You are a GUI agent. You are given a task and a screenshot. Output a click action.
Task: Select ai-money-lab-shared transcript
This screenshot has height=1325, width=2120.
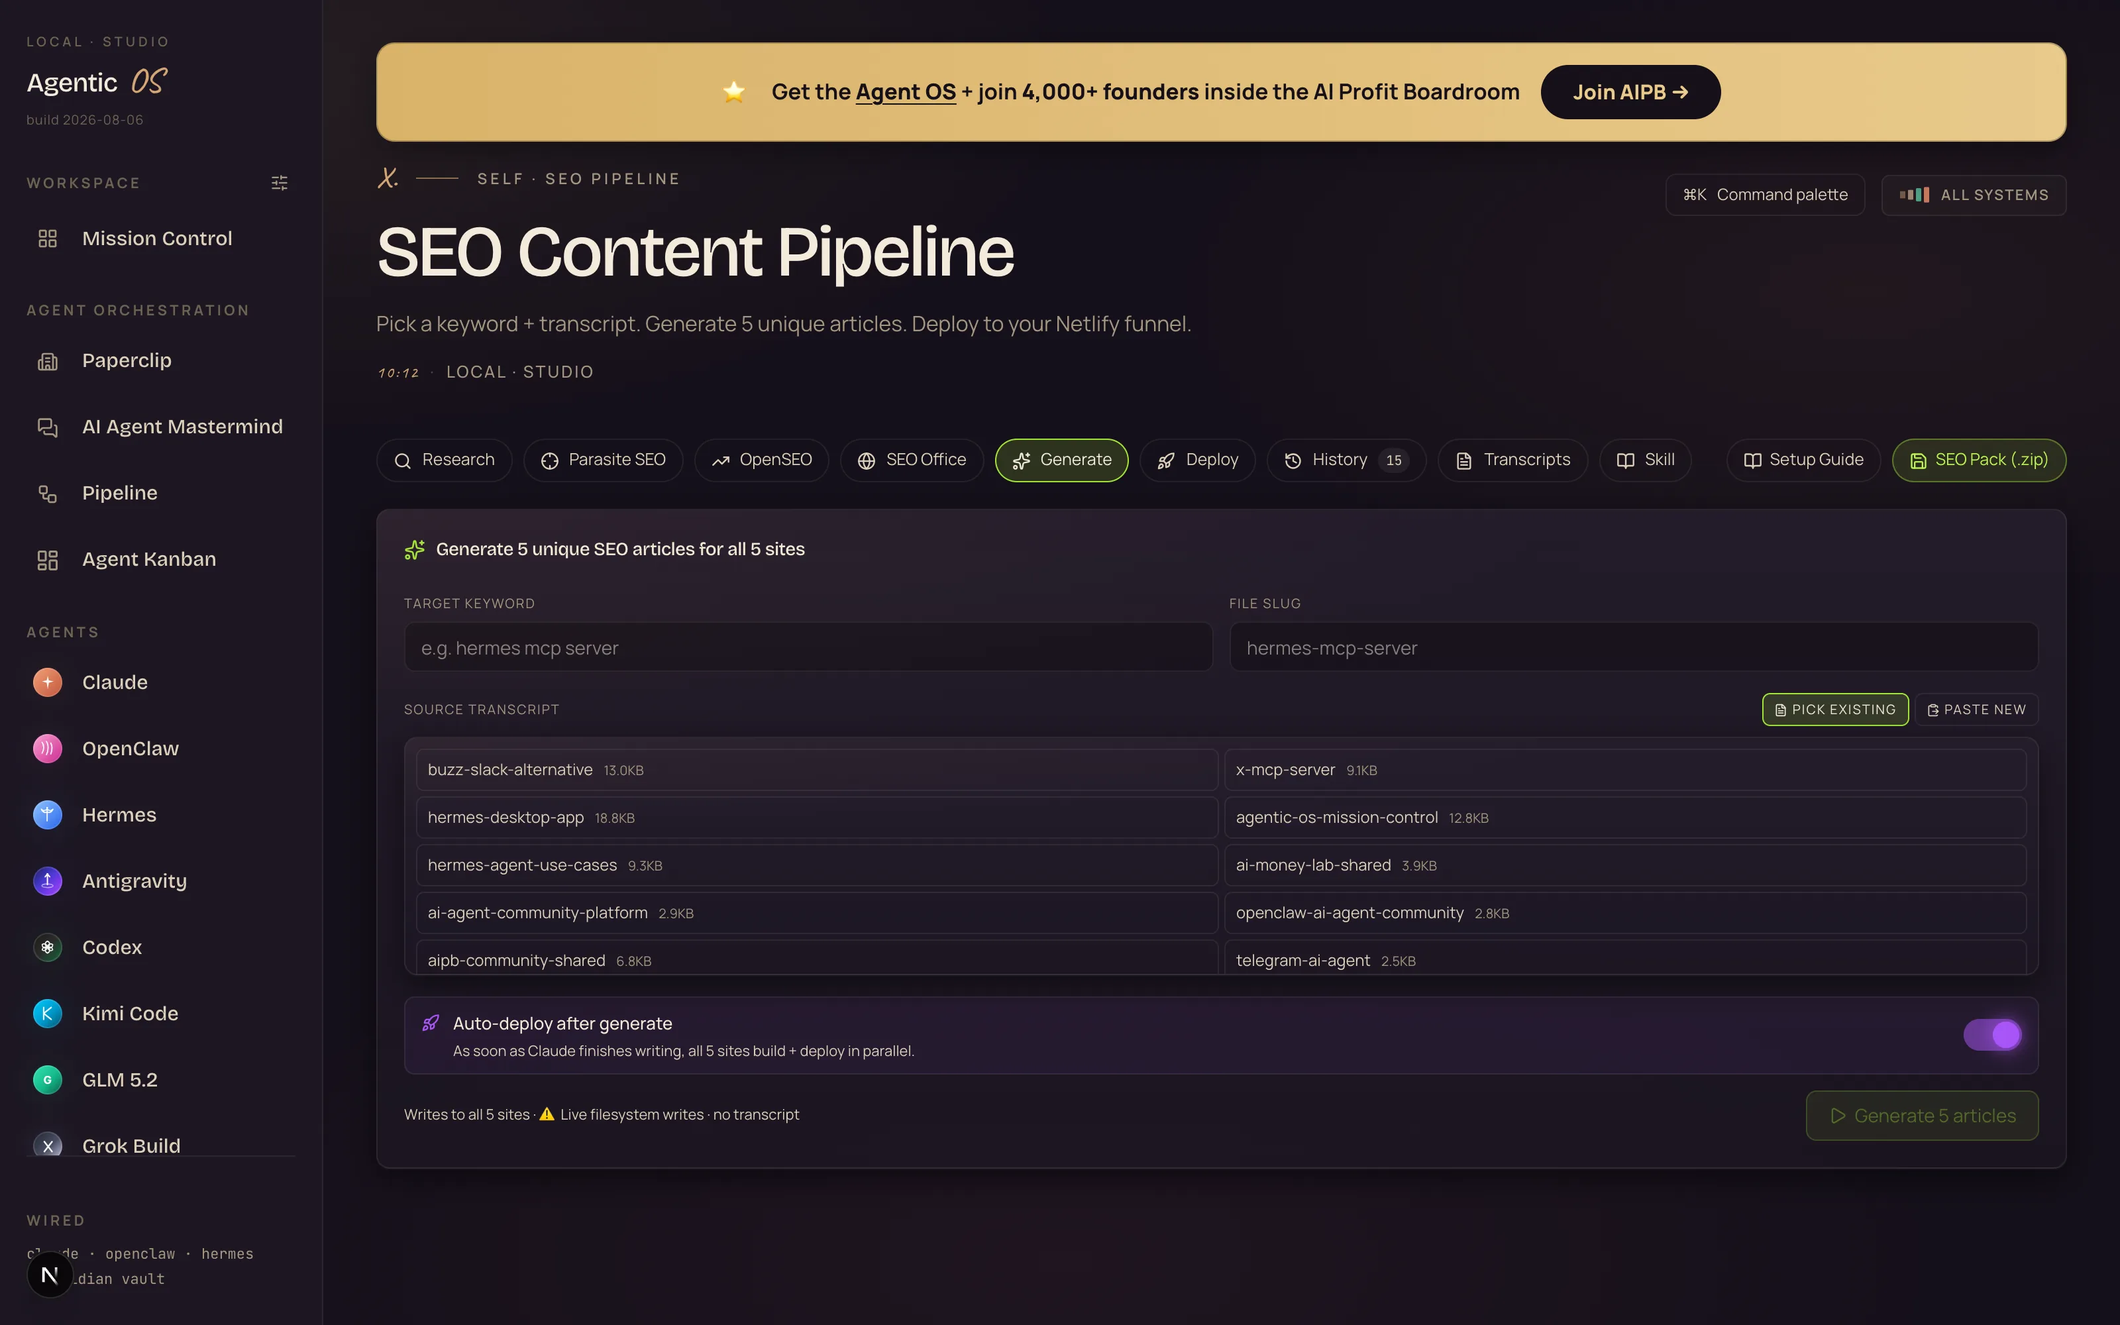pyautogui.click(x=1625, y=865)
